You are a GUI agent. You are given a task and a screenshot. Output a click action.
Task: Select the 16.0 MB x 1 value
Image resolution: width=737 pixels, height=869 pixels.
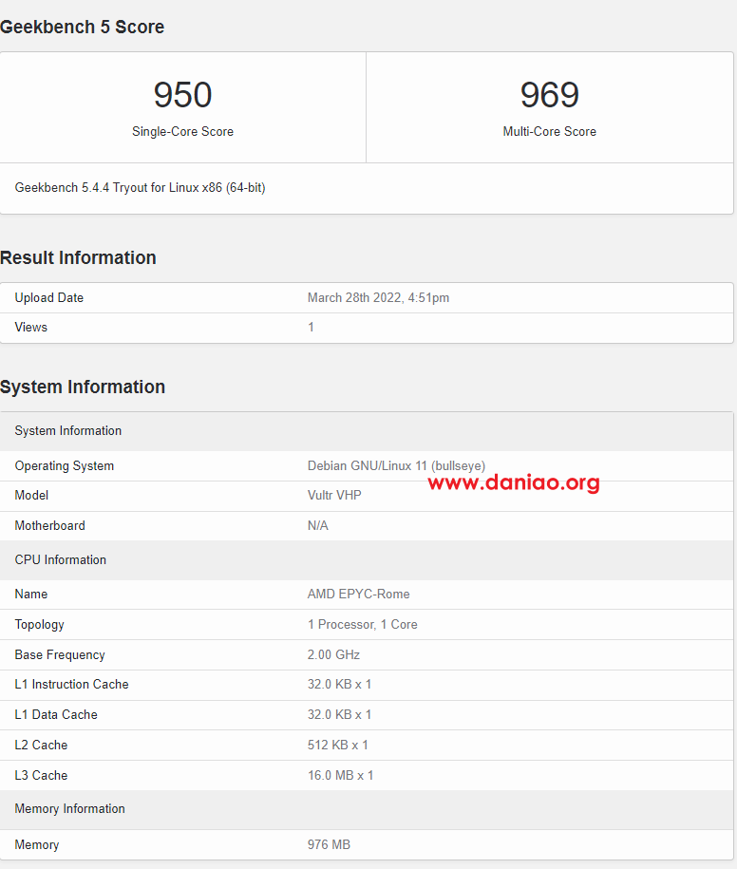[x=341, y=776]
